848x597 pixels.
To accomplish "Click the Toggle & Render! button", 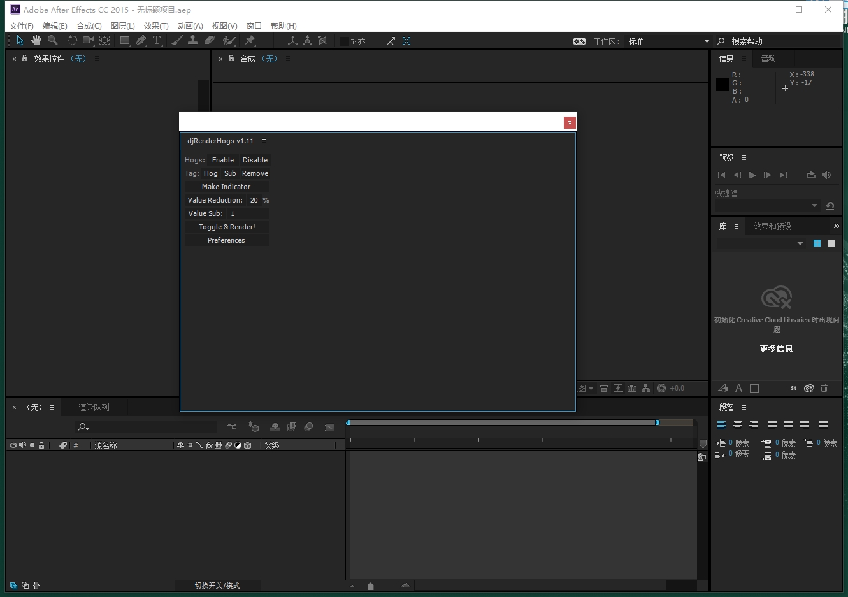I will coord(227,227).
